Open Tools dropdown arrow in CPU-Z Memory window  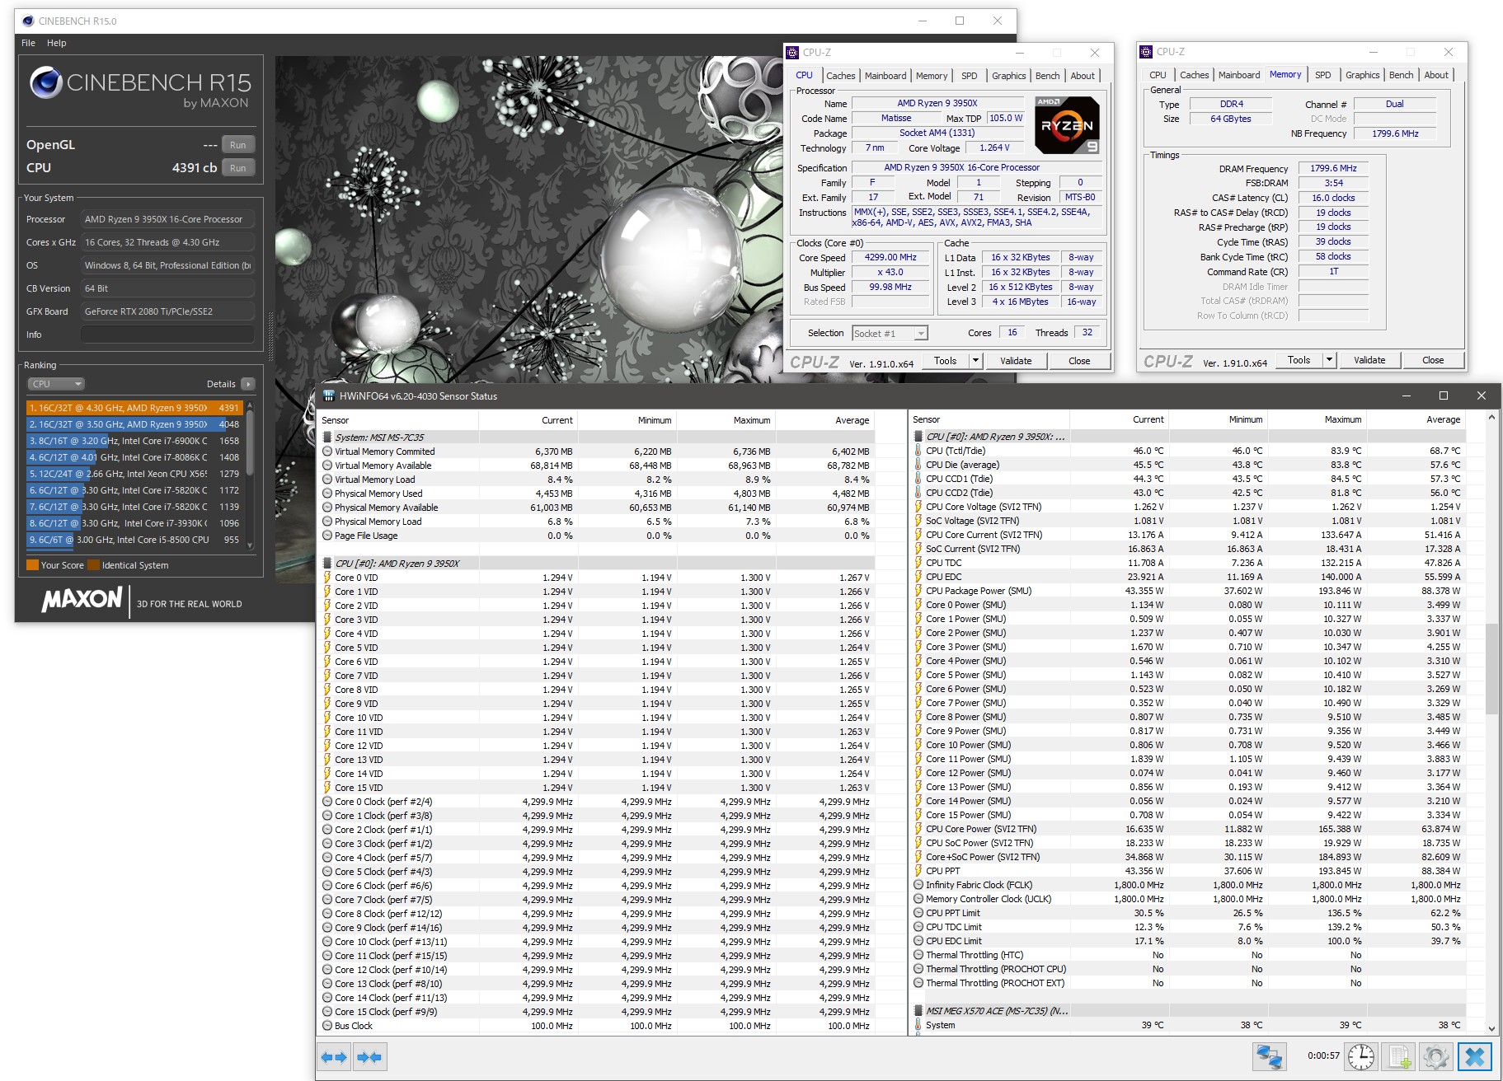pos(1329,360)
